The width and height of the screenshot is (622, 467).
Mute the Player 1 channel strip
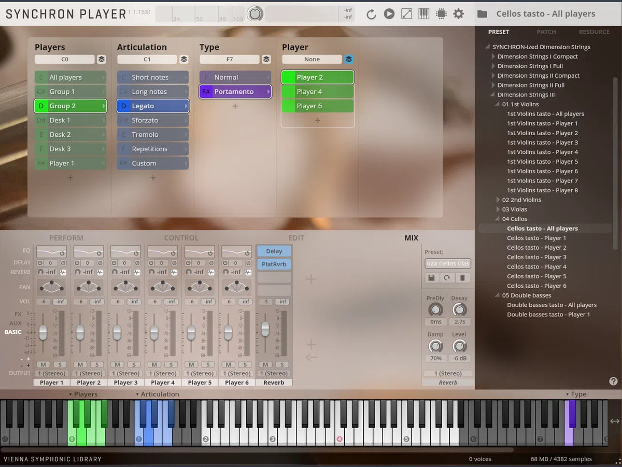click(x=43, y=364)
